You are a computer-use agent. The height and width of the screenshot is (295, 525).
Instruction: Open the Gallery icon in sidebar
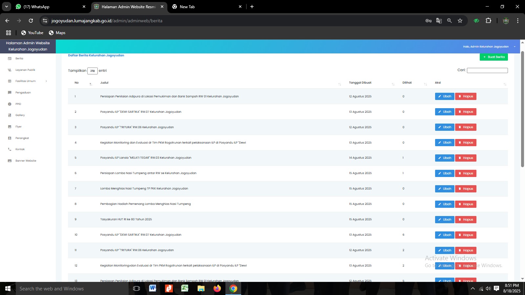[x=10, y=115]
